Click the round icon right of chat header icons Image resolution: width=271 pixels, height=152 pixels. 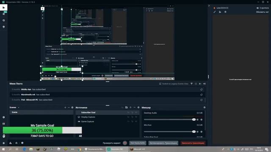[x=225, y=12]
